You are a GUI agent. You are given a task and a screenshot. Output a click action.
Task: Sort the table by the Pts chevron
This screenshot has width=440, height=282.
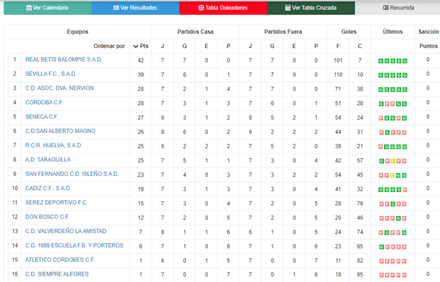(x=136, y=46)
